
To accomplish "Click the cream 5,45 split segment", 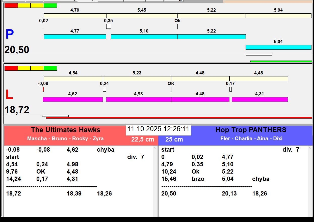I will point(142,16).
